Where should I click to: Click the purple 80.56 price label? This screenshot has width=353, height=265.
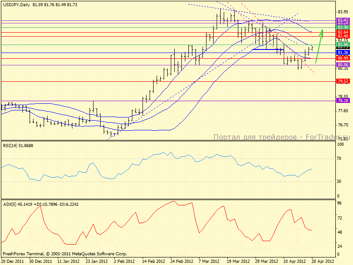pos(343,64)
